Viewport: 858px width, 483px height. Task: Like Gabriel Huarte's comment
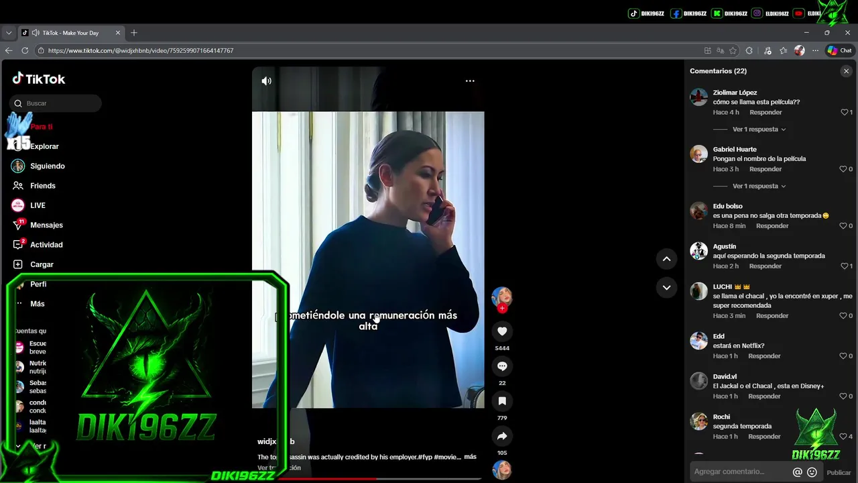843,169
